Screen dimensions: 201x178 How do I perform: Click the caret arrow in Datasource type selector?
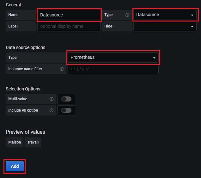tap(192, 15)
